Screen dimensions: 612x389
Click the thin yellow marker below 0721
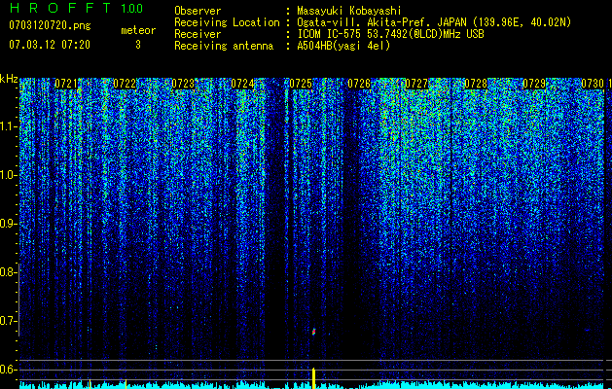(x=90, y=383)
